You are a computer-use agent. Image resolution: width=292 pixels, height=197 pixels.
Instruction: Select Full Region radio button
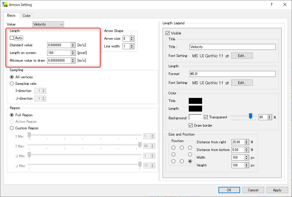12,115
